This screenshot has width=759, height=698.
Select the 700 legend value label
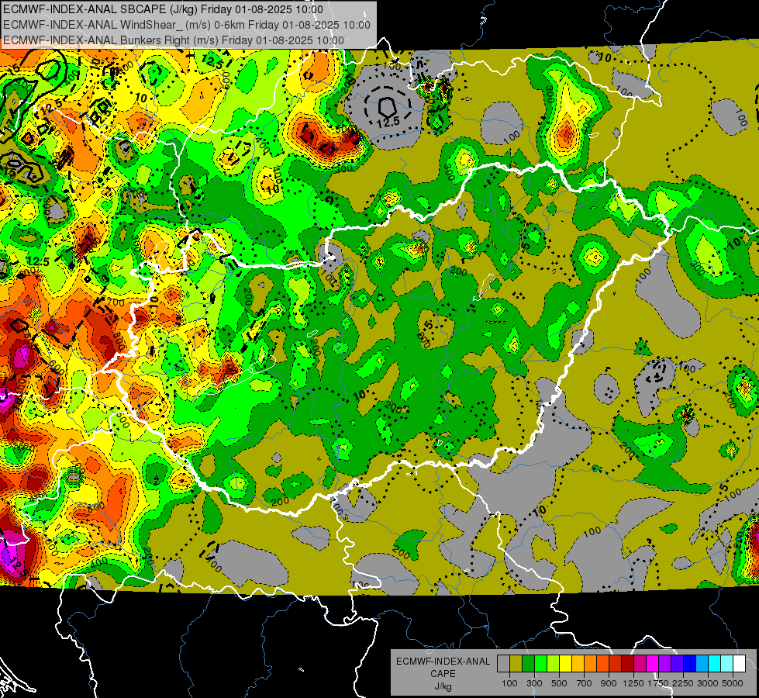point(585,683)
